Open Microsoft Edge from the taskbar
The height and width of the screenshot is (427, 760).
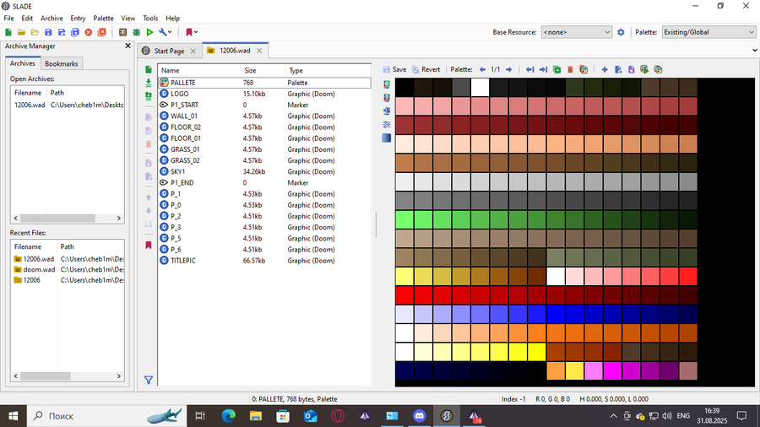(x=228, y=416)
